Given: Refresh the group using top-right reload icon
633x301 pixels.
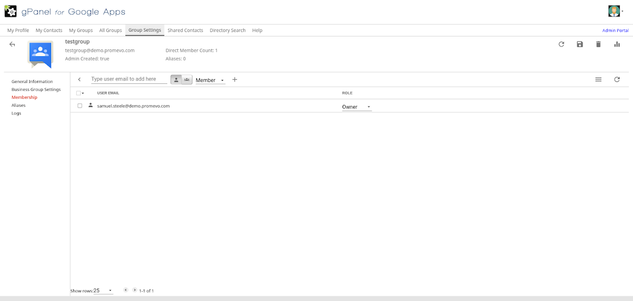Looking at the screenshot, I should point(561,44).
